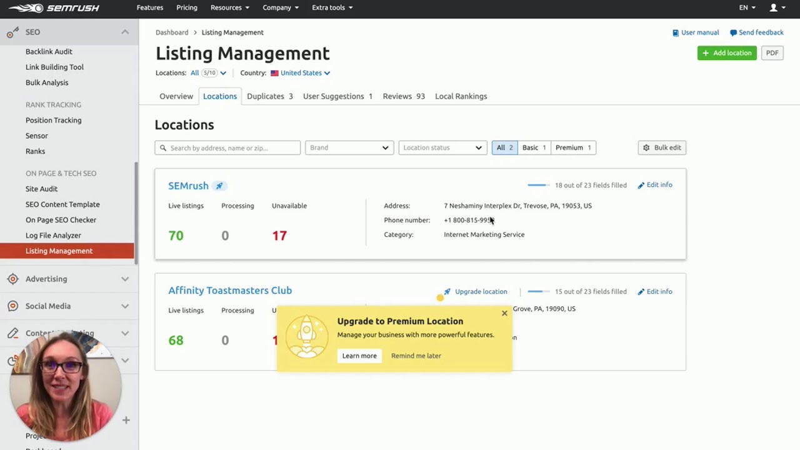Viewport: 800px width, 450px height.
Task: Click the search by address input field
Action: (x=227, y=147)
